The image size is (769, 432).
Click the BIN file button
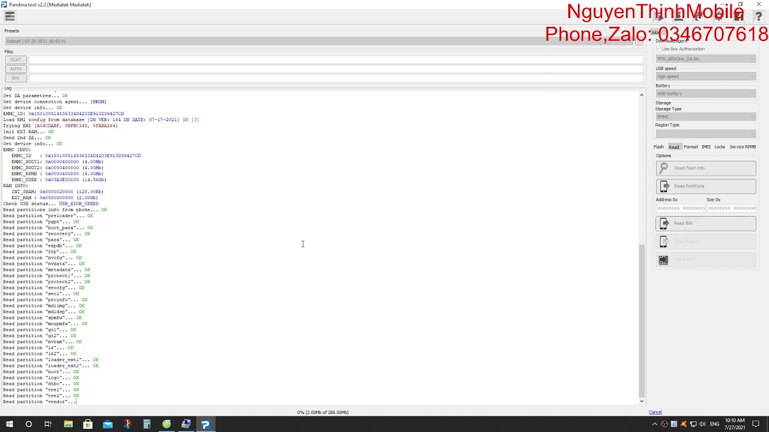(16, 78)
